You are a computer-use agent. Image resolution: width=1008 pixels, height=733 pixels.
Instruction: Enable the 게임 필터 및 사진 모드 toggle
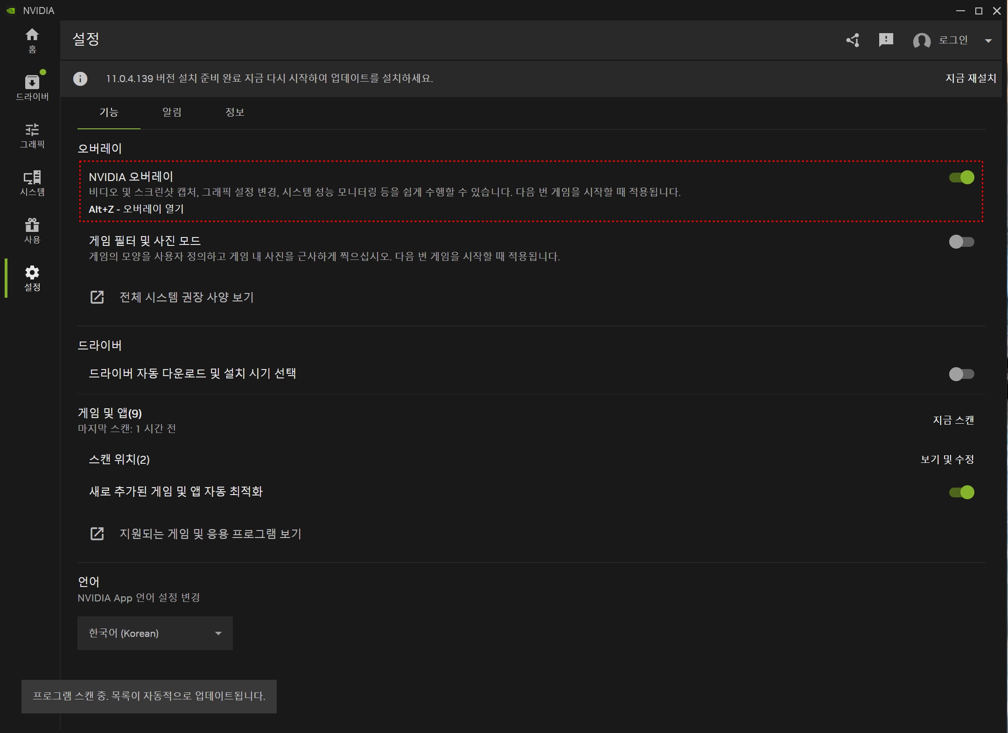(961, 242)
